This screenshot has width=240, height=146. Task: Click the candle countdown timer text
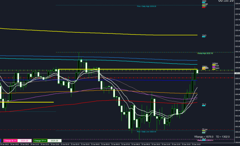[226, 1]
